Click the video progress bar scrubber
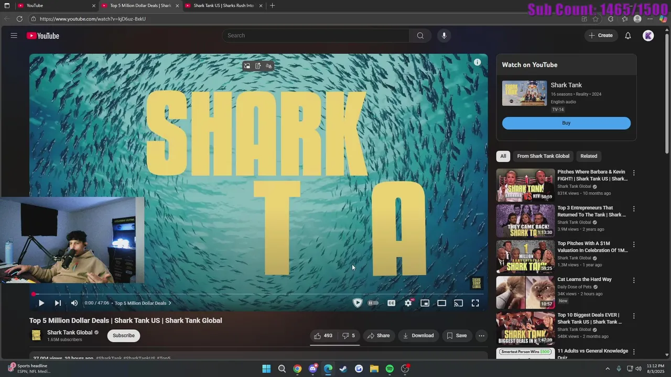Screen dimensions: 671x377 coord(34,294)
